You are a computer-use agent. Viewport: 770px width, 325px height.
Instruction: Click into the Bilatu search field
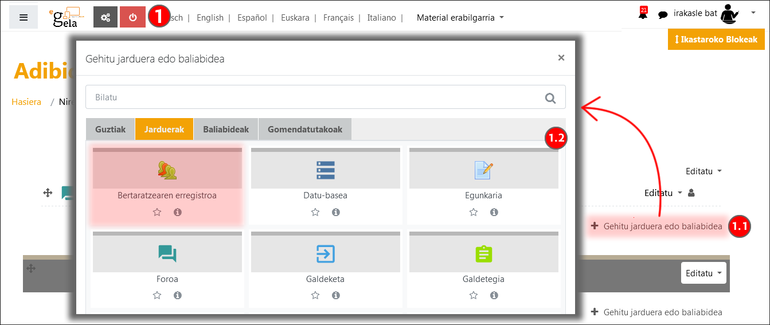tap(310, 97)
